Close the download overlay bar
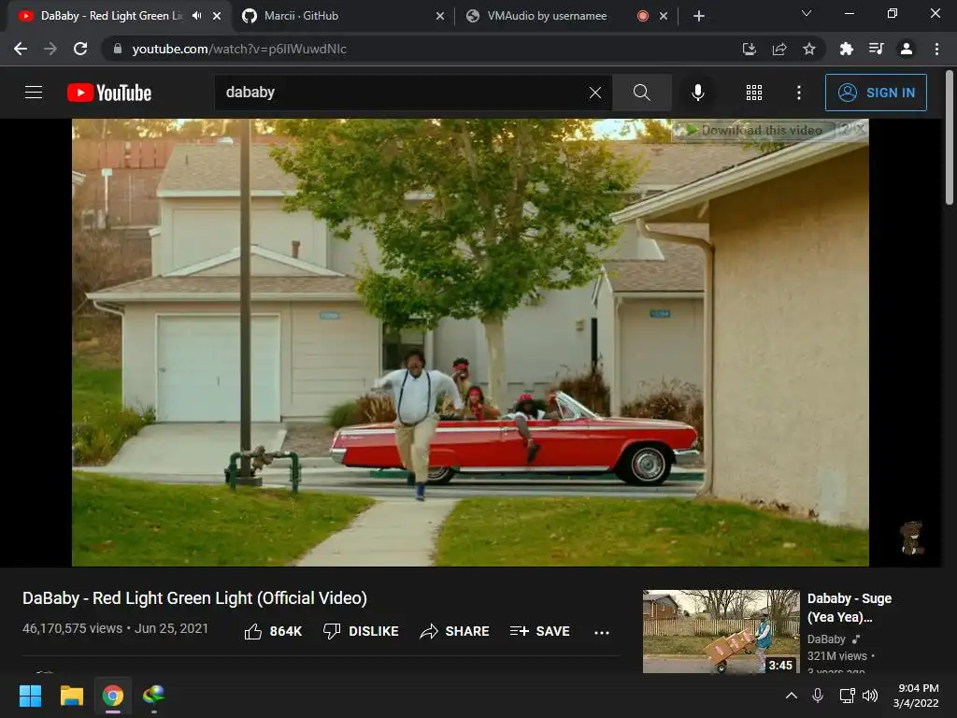 [x=860, y=129]
